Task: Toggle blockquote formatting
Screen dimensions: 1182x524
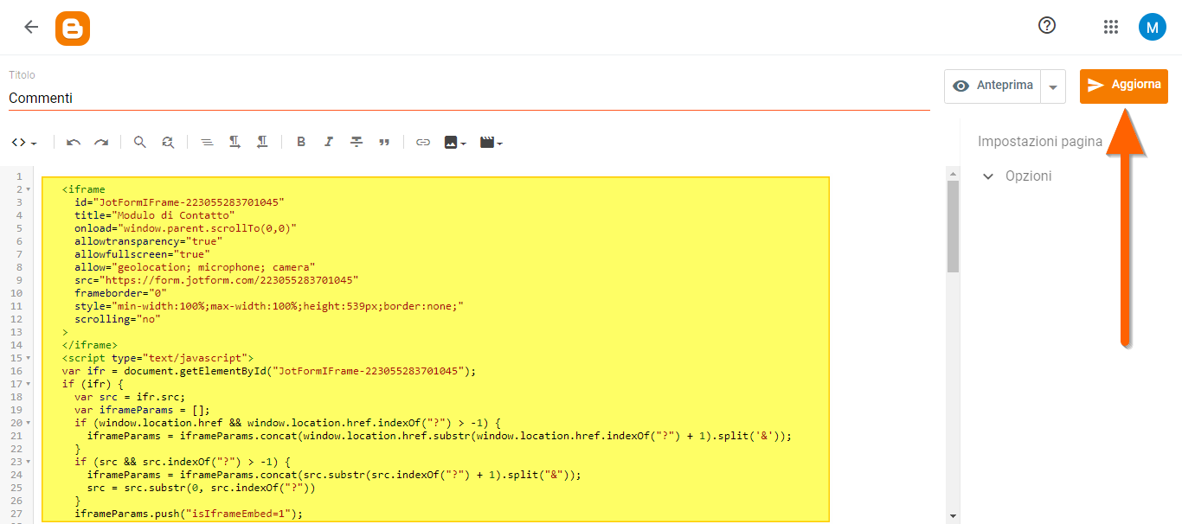Action: [x=384, y=141]
